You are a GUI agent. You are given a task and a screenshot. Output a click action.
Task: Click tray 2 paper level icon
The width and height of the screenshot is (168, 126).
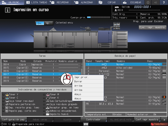click(164, 68)
